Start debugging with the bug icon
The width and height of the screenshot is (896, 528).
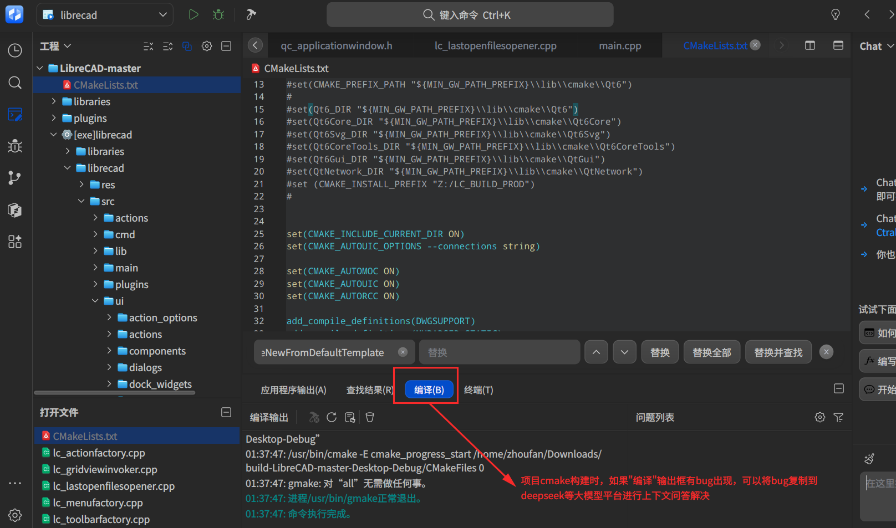[218, 15]
